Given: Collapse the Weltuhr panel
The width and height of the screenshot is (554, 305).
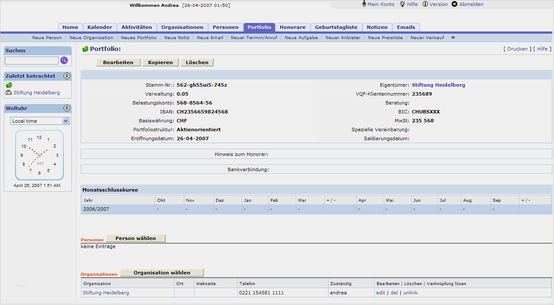Looking at the screenshot, I should coord(67,108).
